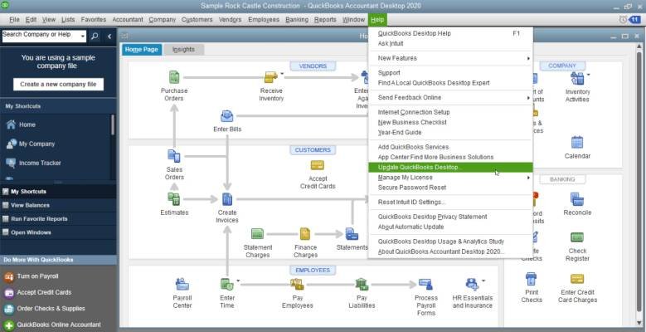Open the Check Register icon
The width and height of the screenshot is (646, 332).
[x=577, y=237]
